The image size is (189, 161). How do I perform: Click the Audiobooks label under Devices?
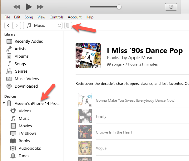(30, 148)
